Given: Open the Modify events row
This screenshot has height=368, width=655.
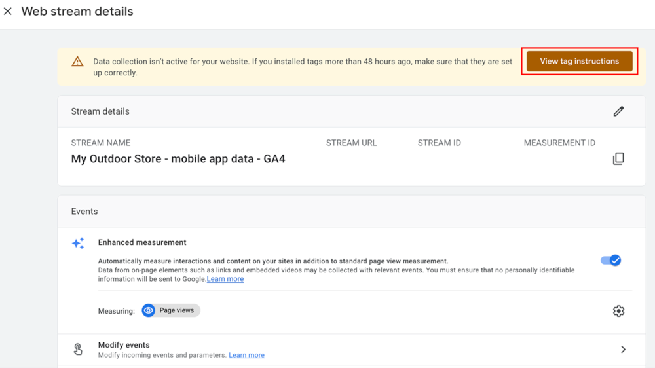Looking at the screenshot, I should [351, 350].
